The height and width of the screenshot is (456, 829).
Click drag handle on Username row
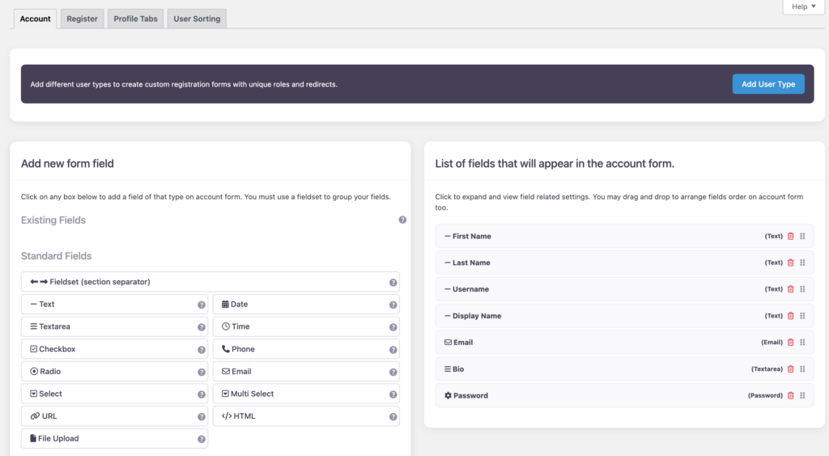802,289
